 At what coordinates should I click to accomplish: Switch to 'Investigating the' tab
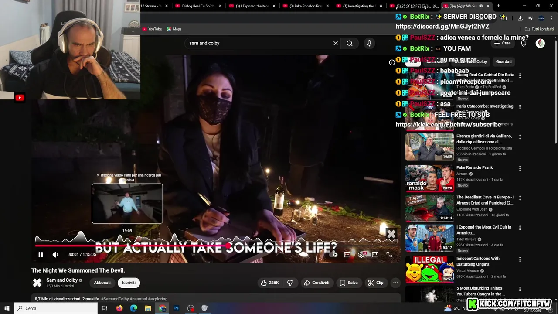(358, 6)
